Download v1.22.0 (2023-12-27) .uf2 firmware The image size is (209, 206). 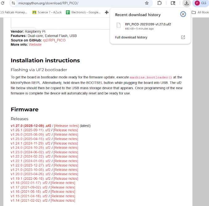point(31,165)
